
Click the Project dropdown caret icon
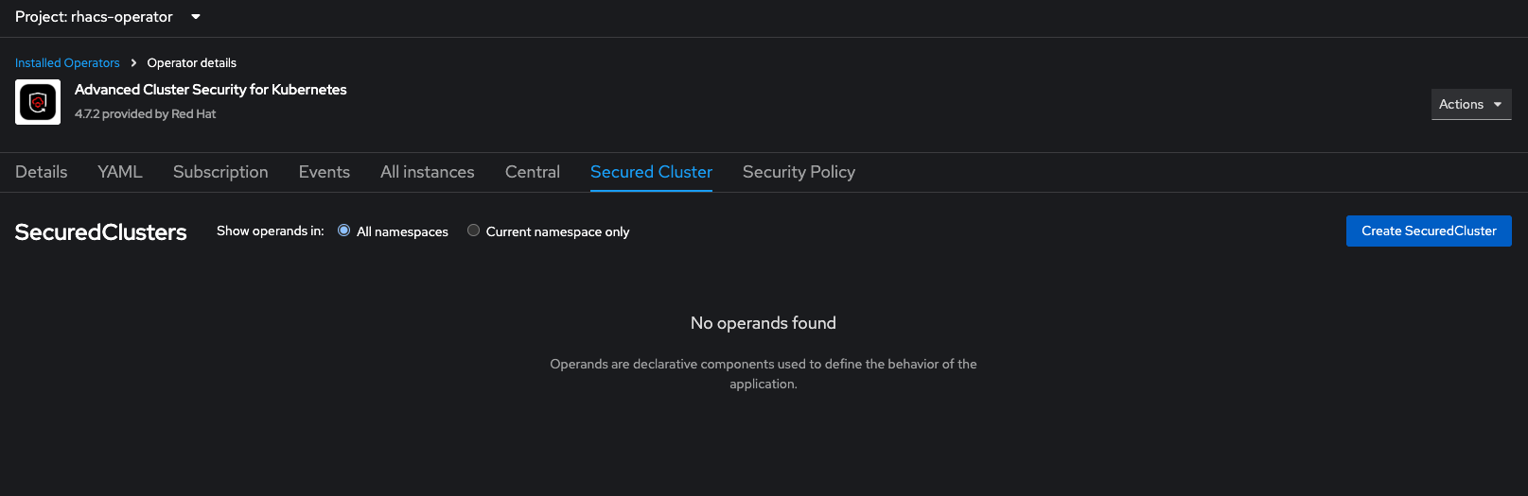tap(196, 17)
